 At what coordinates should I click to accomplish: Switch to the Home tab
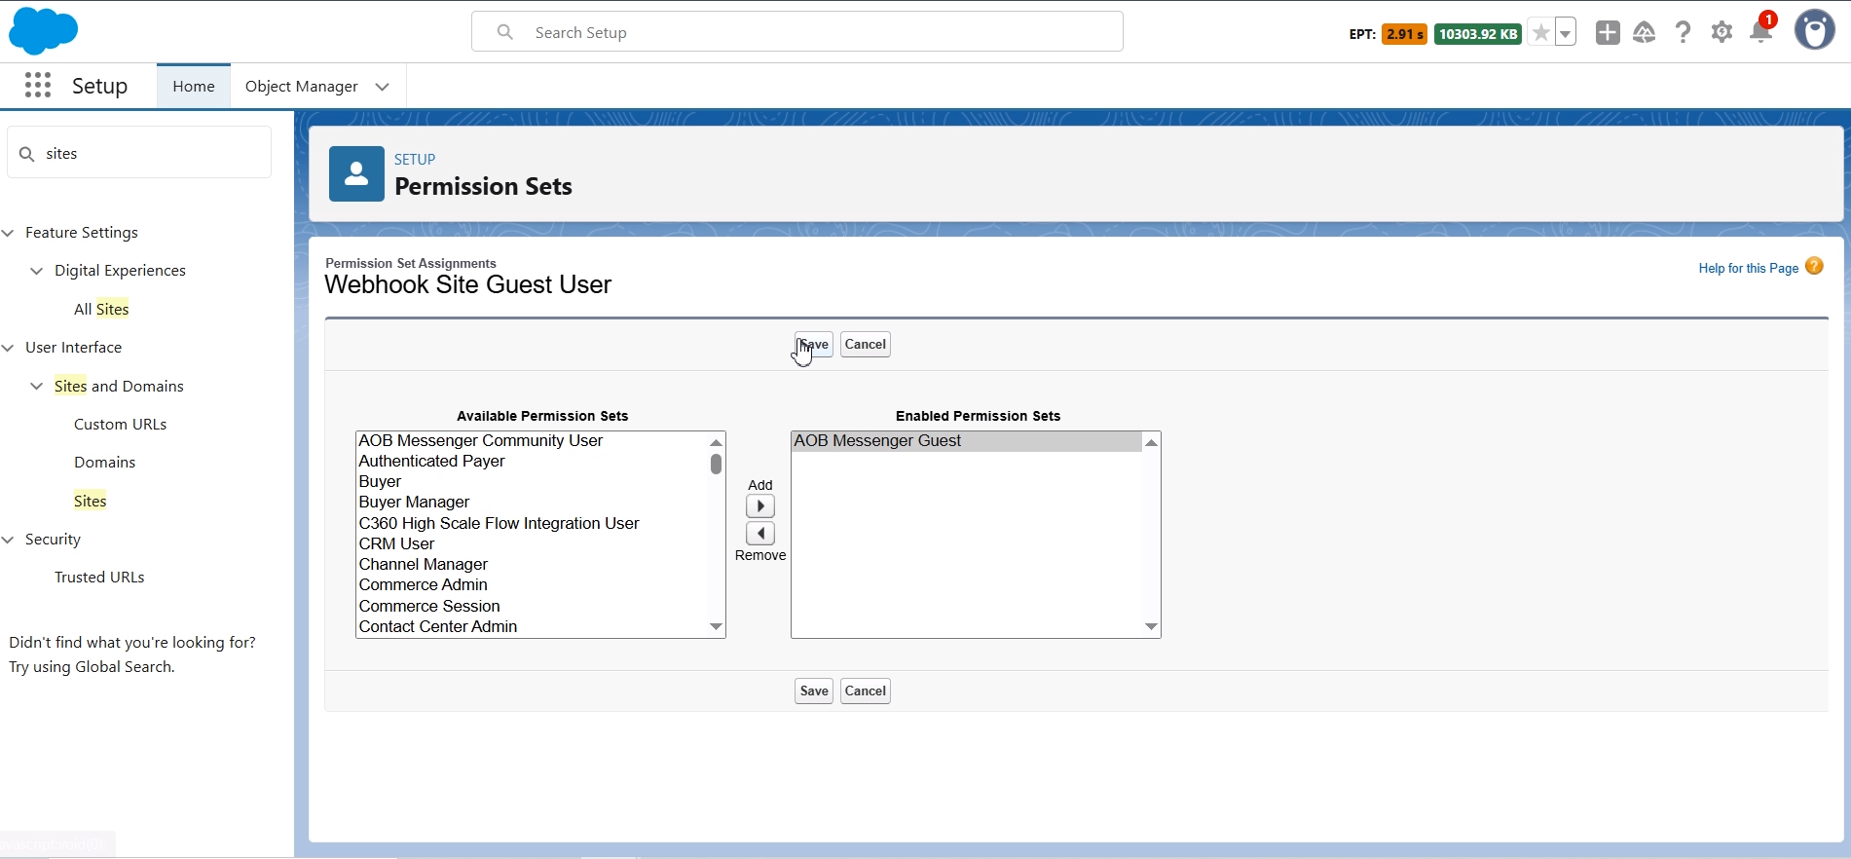194,86
